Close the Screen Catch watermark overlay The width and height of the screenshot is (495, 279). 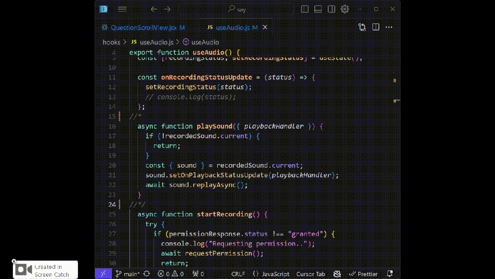pos(14,261)
